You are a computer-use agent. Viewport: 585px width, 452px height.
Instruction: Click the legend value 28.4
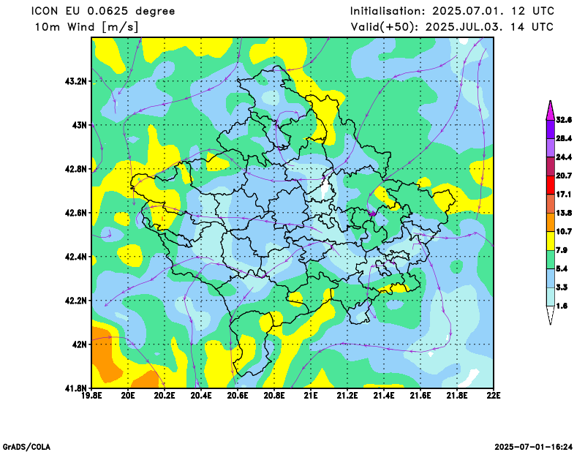(564, 138)
